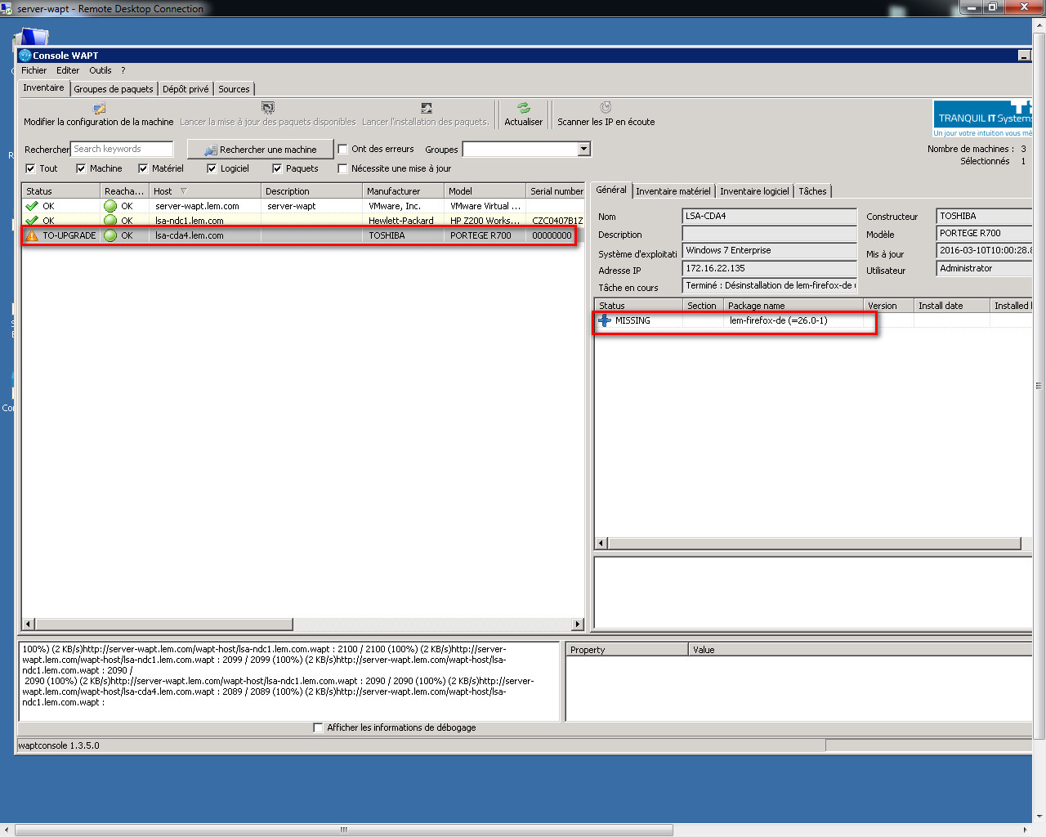Image resolution: width=1046 pixels, height=837 pixels.
Task: Click the Rechercher une machine button
Action: [261, 150]
